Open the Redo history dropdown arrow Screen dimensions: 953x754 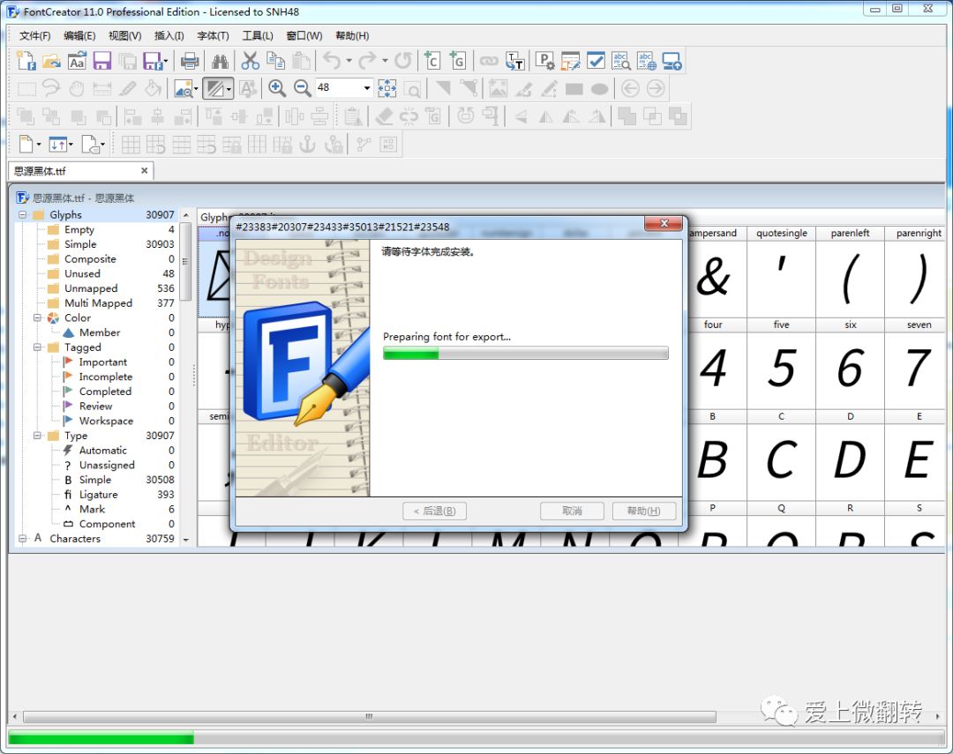tap(385, 61)
